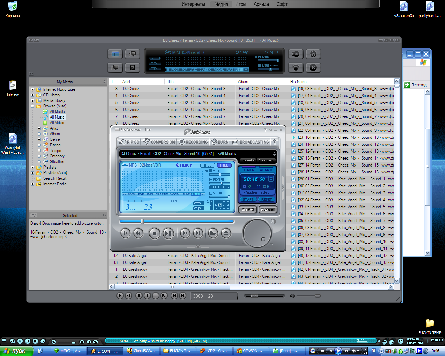
Task: Open the Broadcasting tool
Action: pos(250,142)
